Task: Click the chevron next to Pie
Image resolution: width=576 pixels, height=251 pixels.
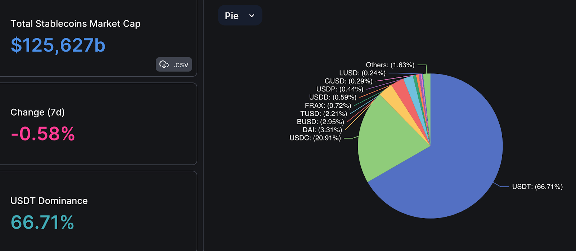Action: click(x=252, y=16)
